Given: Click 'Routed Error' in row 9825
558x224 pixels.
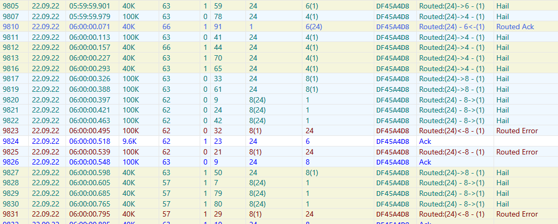Looking at the screenshot, I should tap(517, 152).
